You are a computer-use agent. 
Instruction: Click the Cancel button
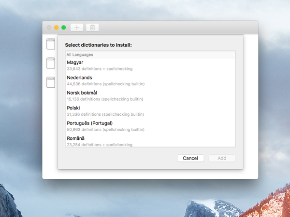(190, 158)
